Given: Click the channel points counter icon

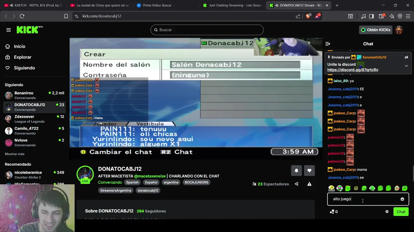Looking at the screenshot, I should click(x=332, y=212).
